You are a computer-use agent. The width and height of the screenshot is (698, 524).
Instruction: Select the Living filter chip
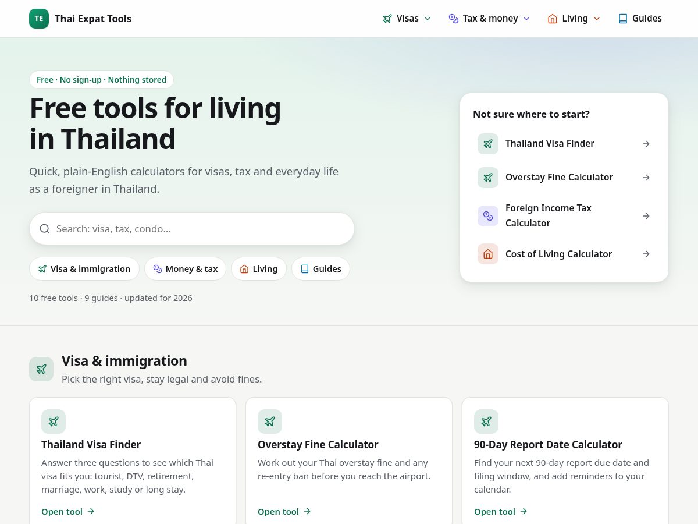[x=259, y=269]
